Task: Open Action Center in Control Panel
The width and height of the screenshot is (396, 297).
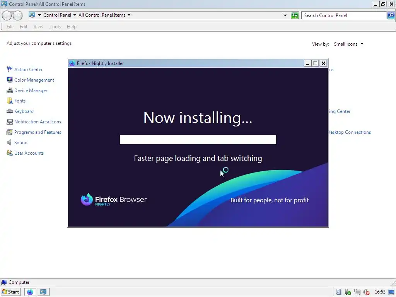Action: 28,70
